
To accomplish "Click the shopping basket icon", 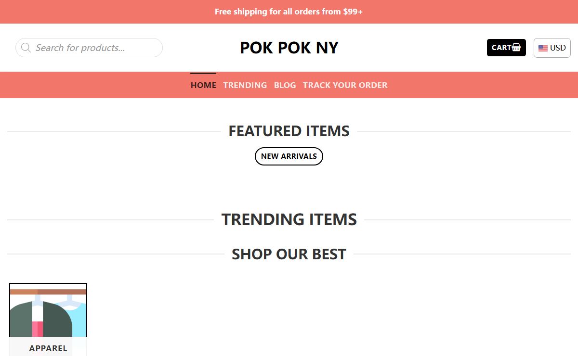I will pyautogui.click(x=516, y=47).
